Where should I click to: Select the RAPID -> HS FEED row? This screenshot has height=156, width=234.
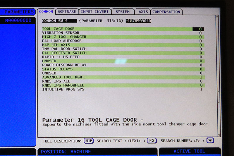(x=123, y=57)
